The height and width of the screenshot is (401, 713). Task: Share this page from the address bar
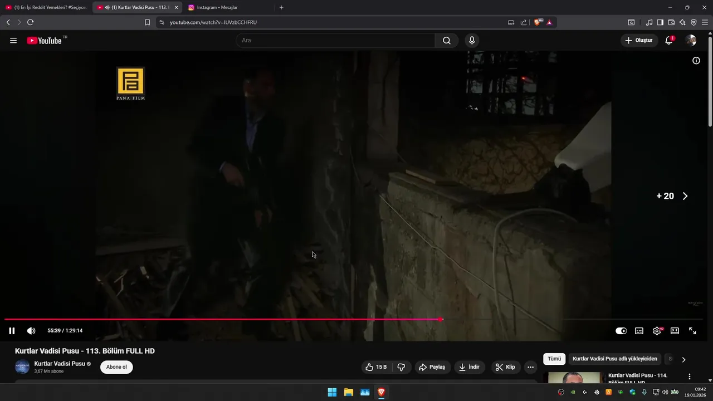click(524, 22)
